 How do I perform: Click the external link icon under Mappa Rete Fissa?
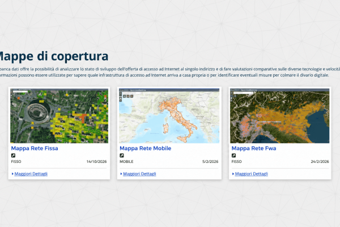13,155
